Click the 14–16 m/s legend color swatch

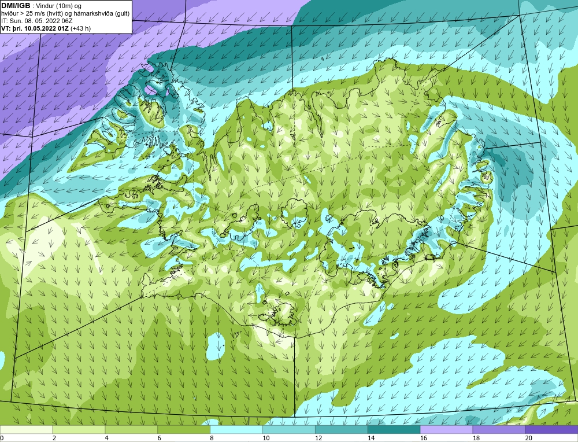394,429
